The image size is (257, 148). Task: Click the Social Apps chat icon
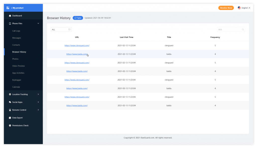(10, 102)
